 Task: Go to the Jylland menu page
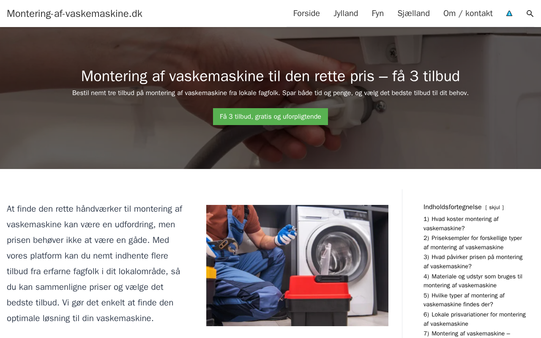coord(346,14)
